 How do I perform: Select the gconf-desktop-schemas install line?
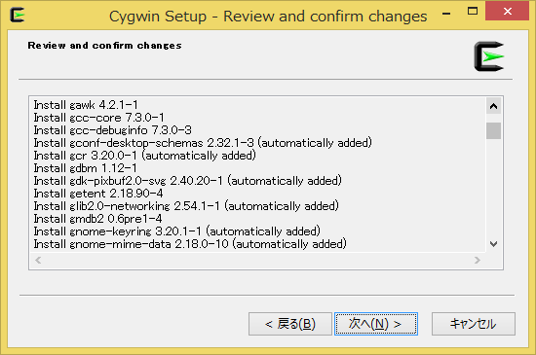203,143
